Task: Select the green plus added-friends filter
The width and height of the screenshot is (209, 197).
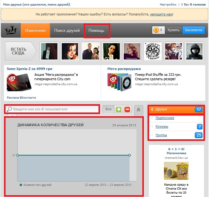Action: (118, 109)
